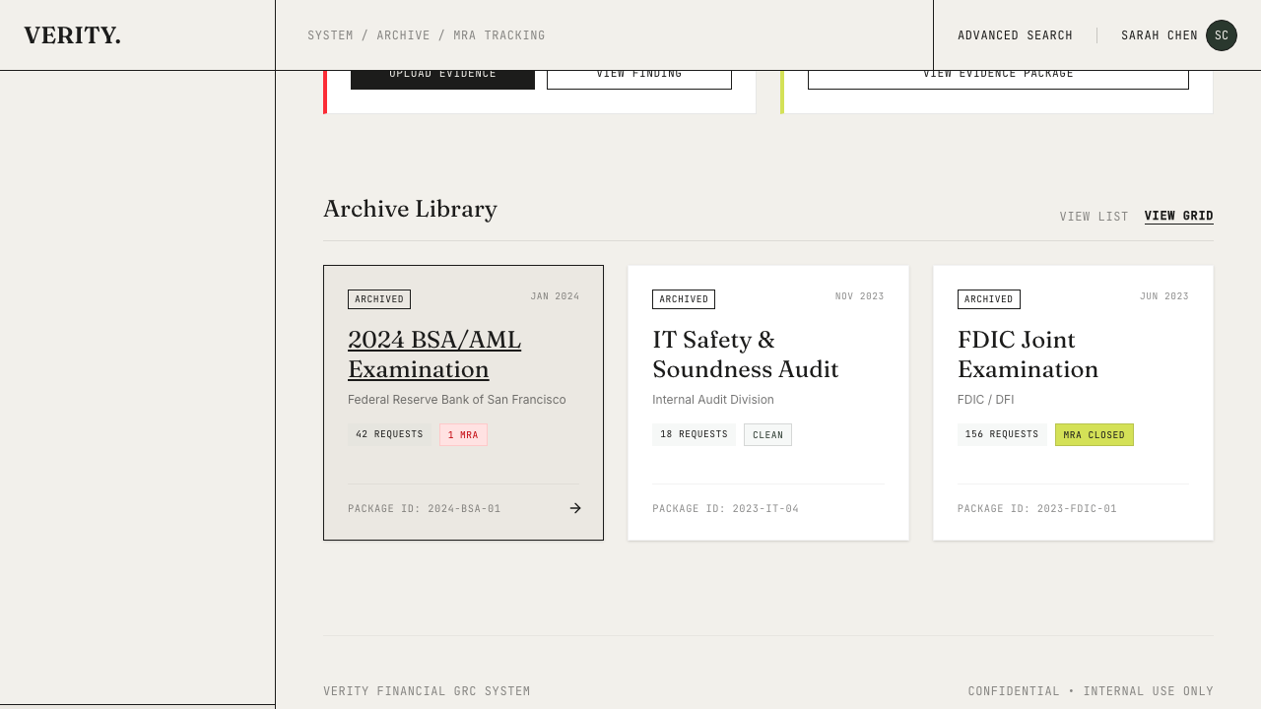Click ARCHIVED badge on BSA/AML card
Image resolution: width=1261 pixels, height=709 pixels.
click(x=379, y=299)
